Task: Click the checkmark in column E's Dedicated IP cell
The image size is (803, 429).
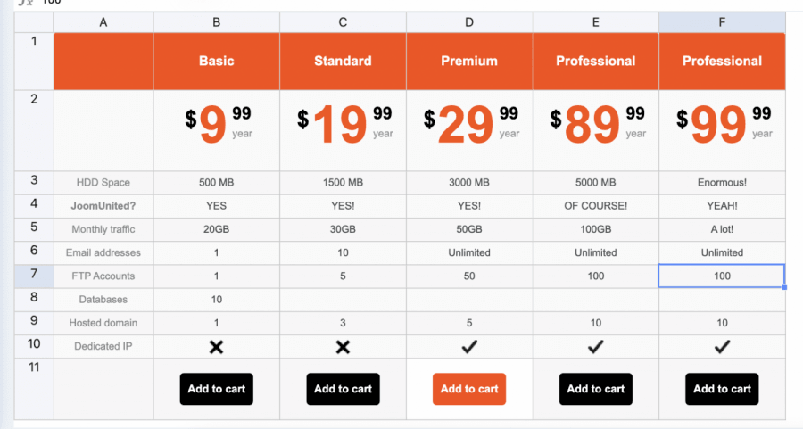Action: pos(596,347)
